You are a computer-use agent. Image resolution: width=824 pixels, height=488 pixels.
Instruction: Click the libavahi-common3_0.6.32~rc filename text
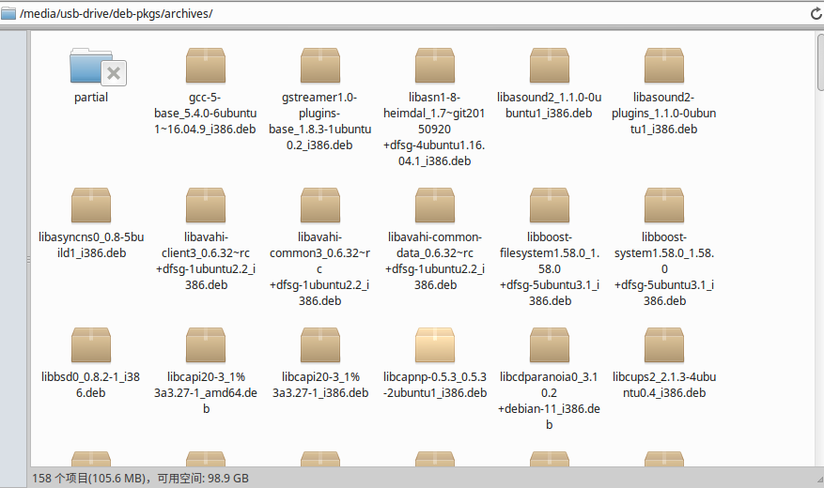pos(320,268)
